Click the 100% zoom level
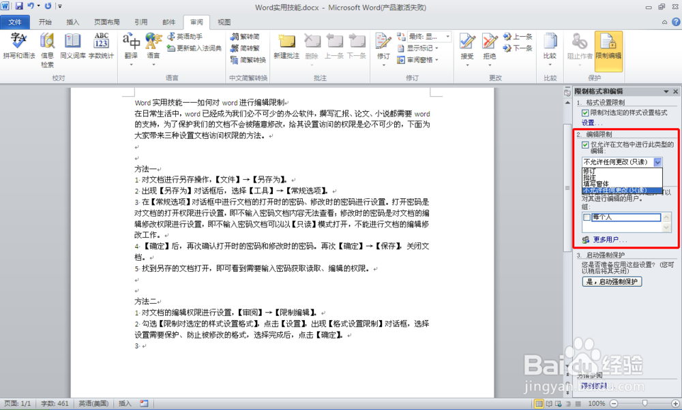This screenshot has width=682, height=410. point(596,403)
